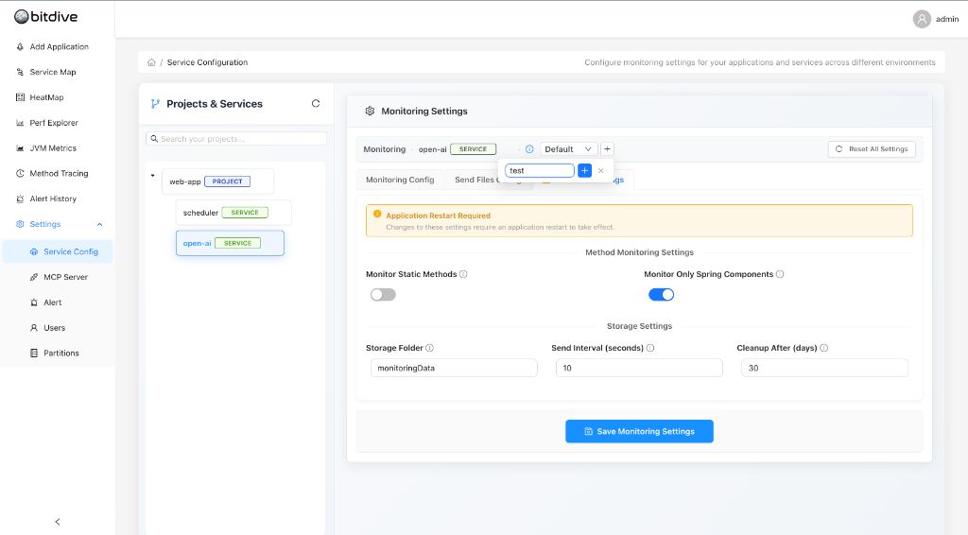The image size is (968, 535).
Task: Switch to Send Files tab
Action: (474, 180)
